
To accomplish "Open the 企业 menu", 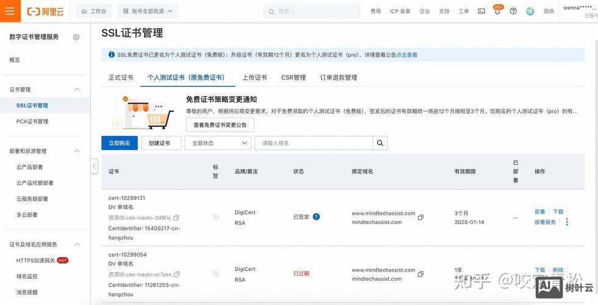I will (x=425, y=12).
